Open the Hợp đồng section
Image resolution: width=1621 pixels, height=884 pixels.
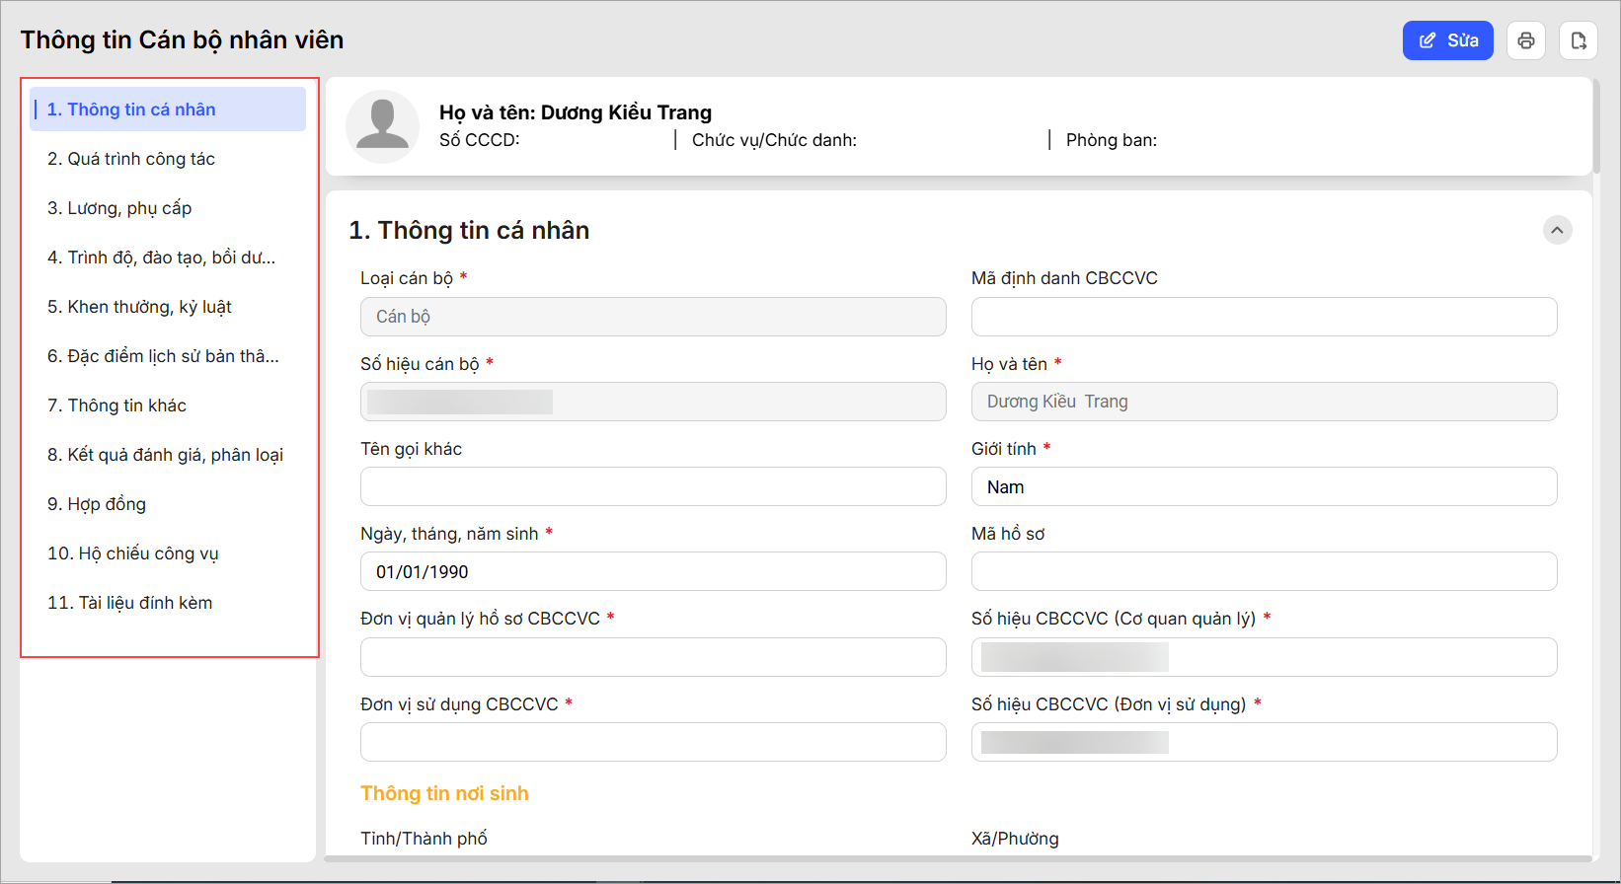(97, 504)
